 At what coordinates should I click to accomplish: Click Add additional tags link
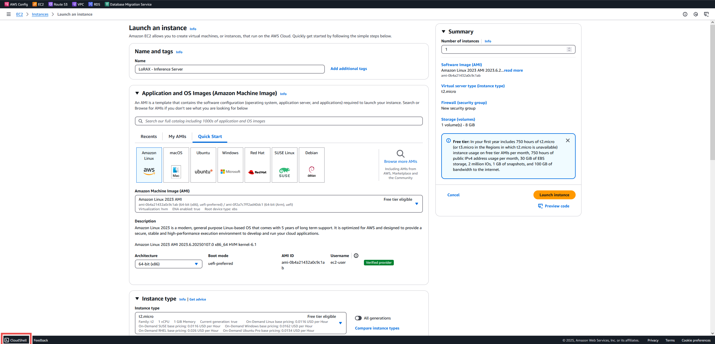pos(349,69)
